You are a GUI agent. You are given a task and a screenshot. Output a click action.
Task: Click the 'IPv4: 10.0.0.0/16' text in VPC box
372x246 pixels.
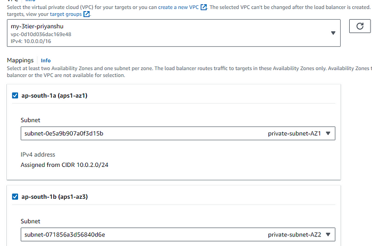[x=31, y=41]
